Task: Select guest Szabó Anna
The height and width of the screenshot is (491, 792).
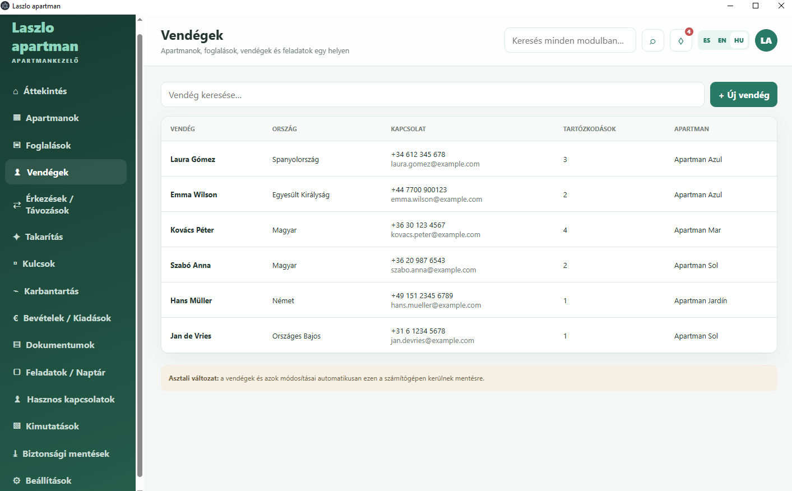Action: tap(191, 265)
